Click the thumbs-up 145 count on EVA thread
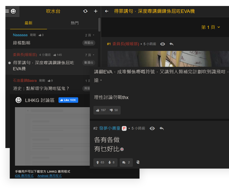The image size is (229, 188). point(57,55)
